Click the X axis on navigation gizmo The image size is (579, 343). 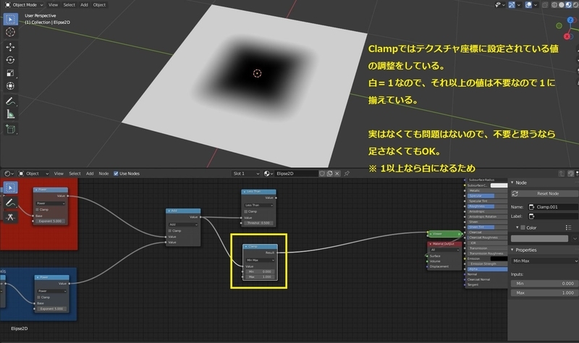click(567, 36)
